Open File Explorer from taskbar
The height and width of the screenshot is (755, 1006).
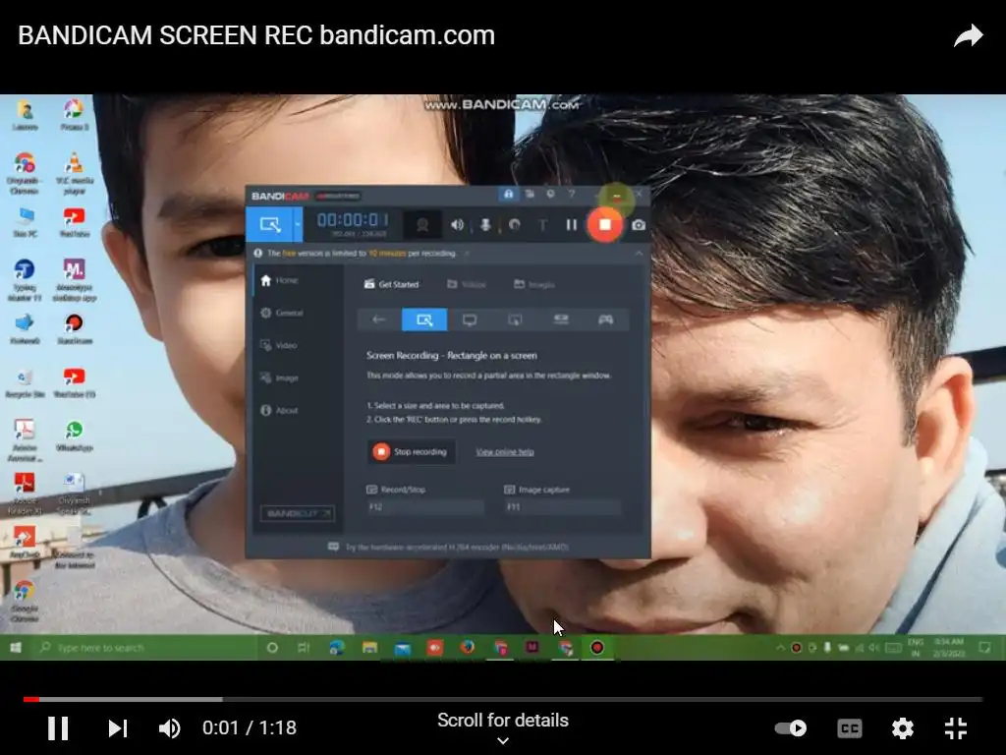(369, 648)
